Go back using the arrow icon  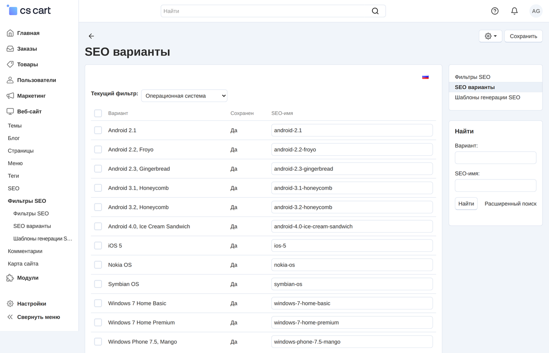[x=91, y=36]
